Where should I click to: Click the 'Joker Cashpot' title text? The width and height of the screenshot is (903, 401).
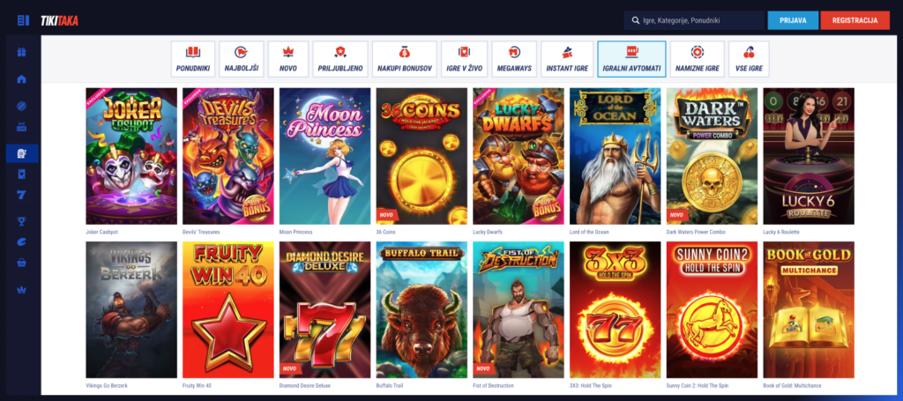point(101,232)
